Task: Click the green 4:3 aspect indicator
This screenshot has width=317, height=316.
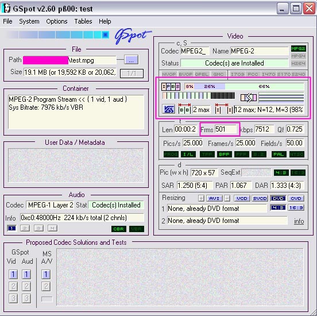Action: point(281,172)
